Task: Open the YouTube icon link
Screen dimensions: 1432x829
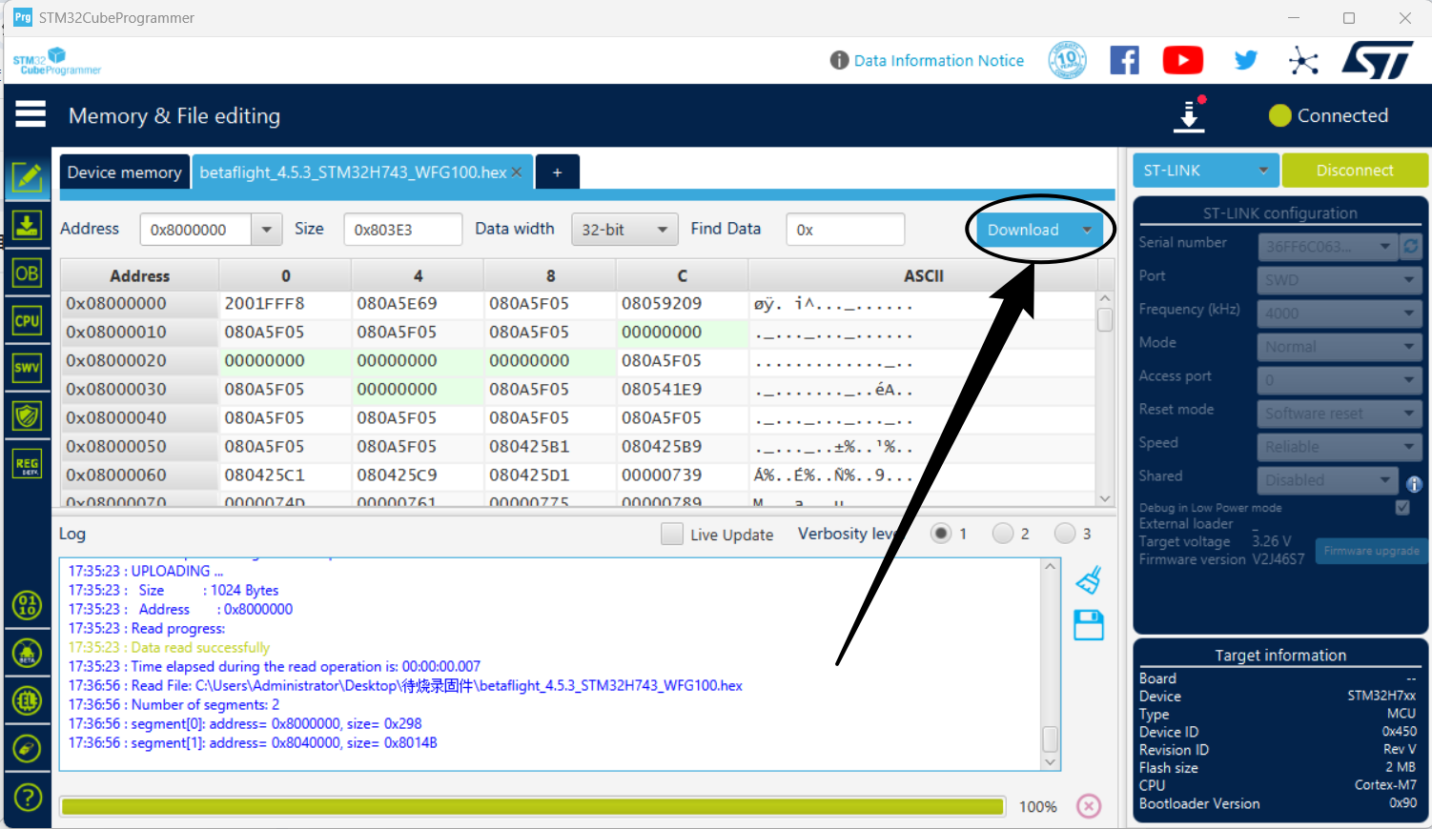Action: (1182, 60)
